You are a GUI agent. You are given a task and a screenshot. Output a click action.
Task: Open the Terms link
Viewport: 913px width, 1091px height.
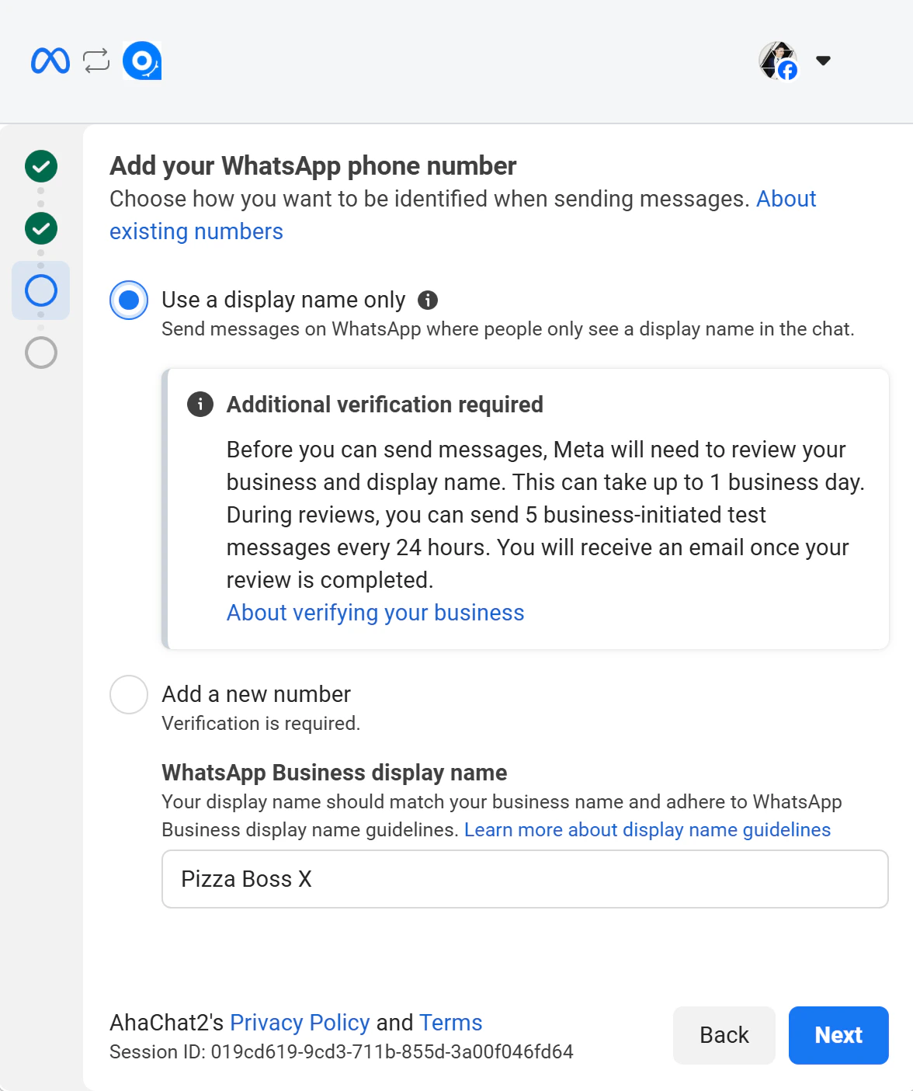(451, 1023)
